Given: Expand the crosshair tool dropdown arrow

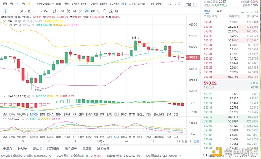Looking at the screenshot, I should pyautogui.click(x=9, y=11).
